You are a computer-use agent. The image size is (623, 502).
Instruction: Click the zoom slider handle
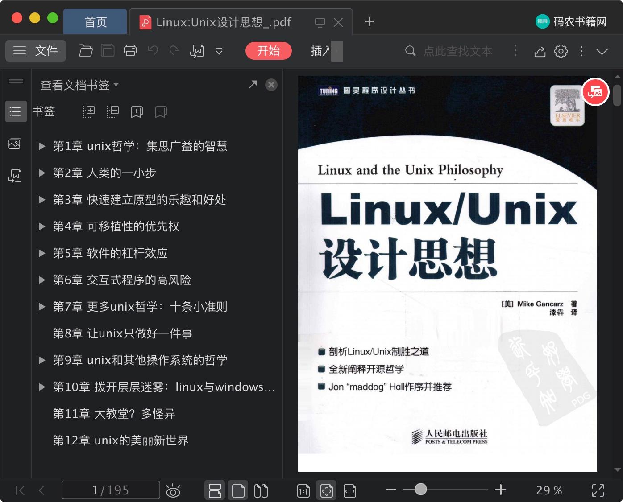[420, 490]
